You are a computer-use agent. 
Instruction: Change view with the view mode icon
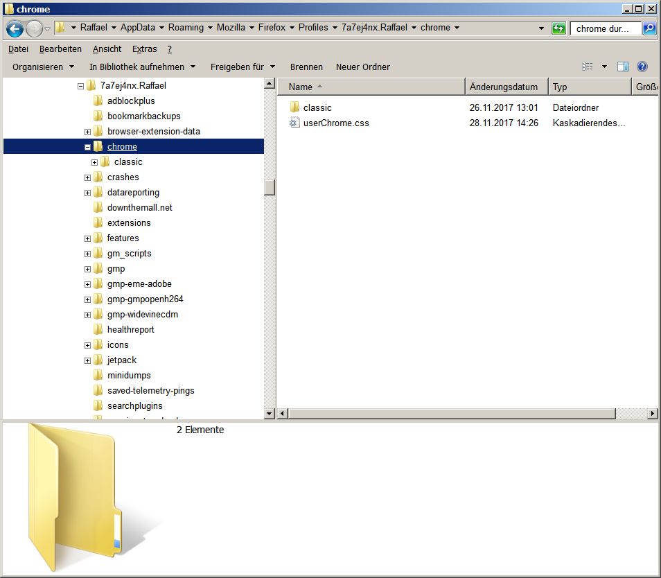point(588,67)
